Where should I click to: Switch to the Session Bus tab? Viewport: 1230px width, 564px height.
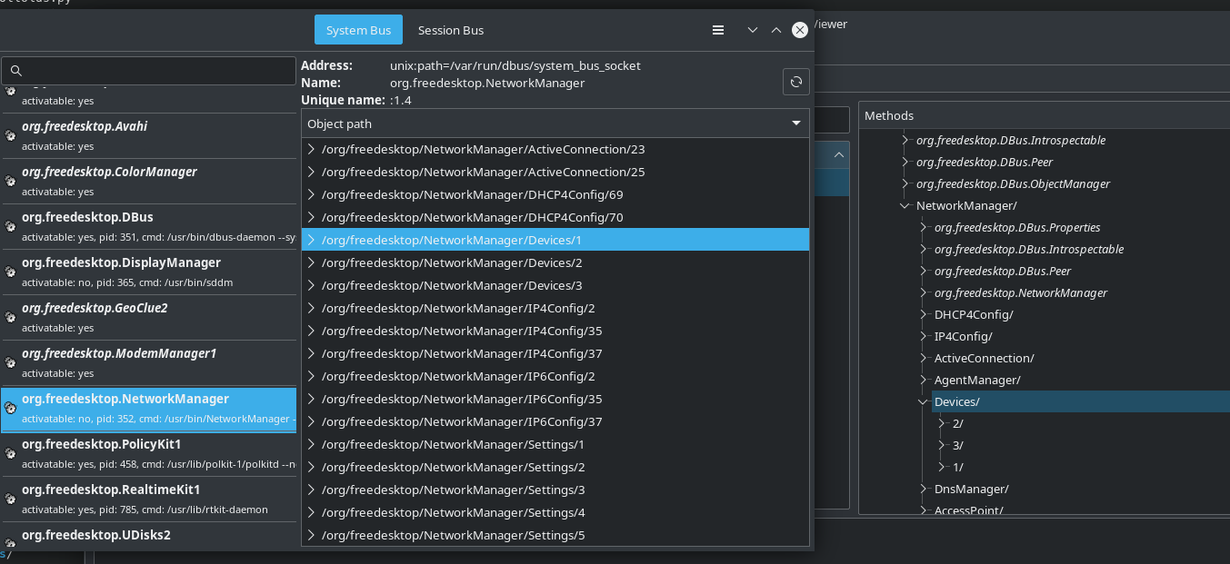[x=451, y=30]
